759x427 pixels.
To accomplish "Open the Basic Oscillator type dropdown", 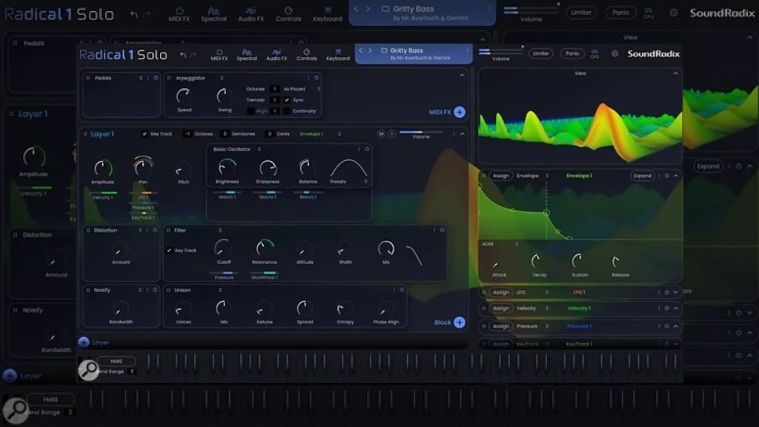I will (237, 149).
